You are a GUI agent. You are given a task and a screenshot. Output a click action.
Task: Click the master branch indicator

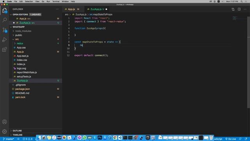[x=9, y=139]
